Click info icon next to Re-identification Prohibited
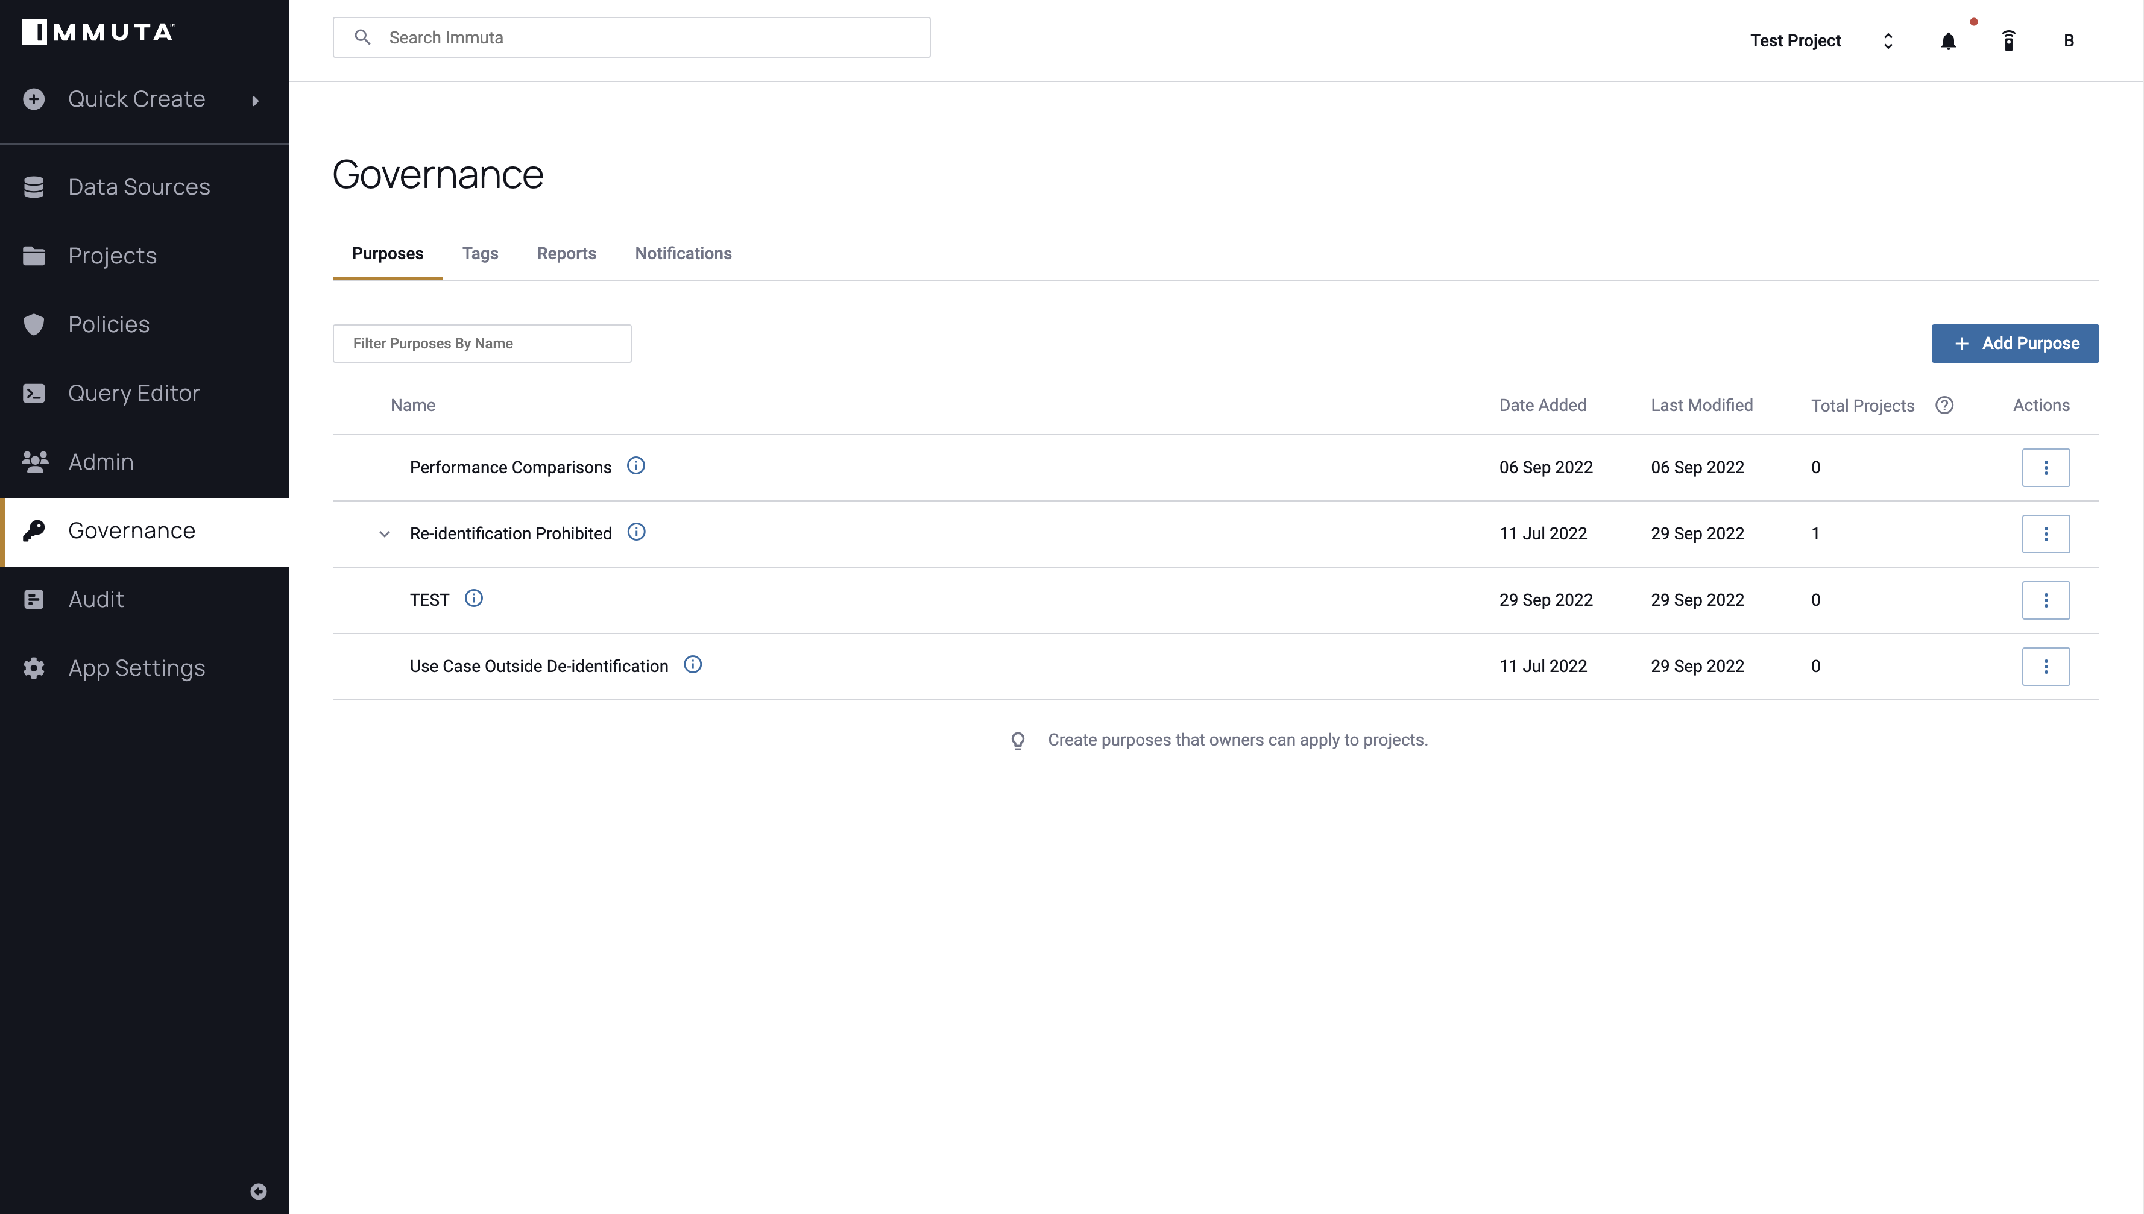The width and height of the screenshot is (2144, 1214). (x=636, y=533)
